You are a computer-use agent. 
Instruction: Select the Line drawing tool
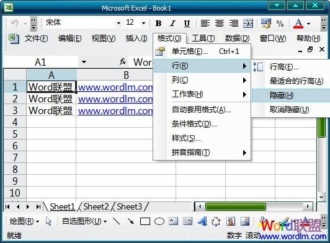[x=117, y=221]
